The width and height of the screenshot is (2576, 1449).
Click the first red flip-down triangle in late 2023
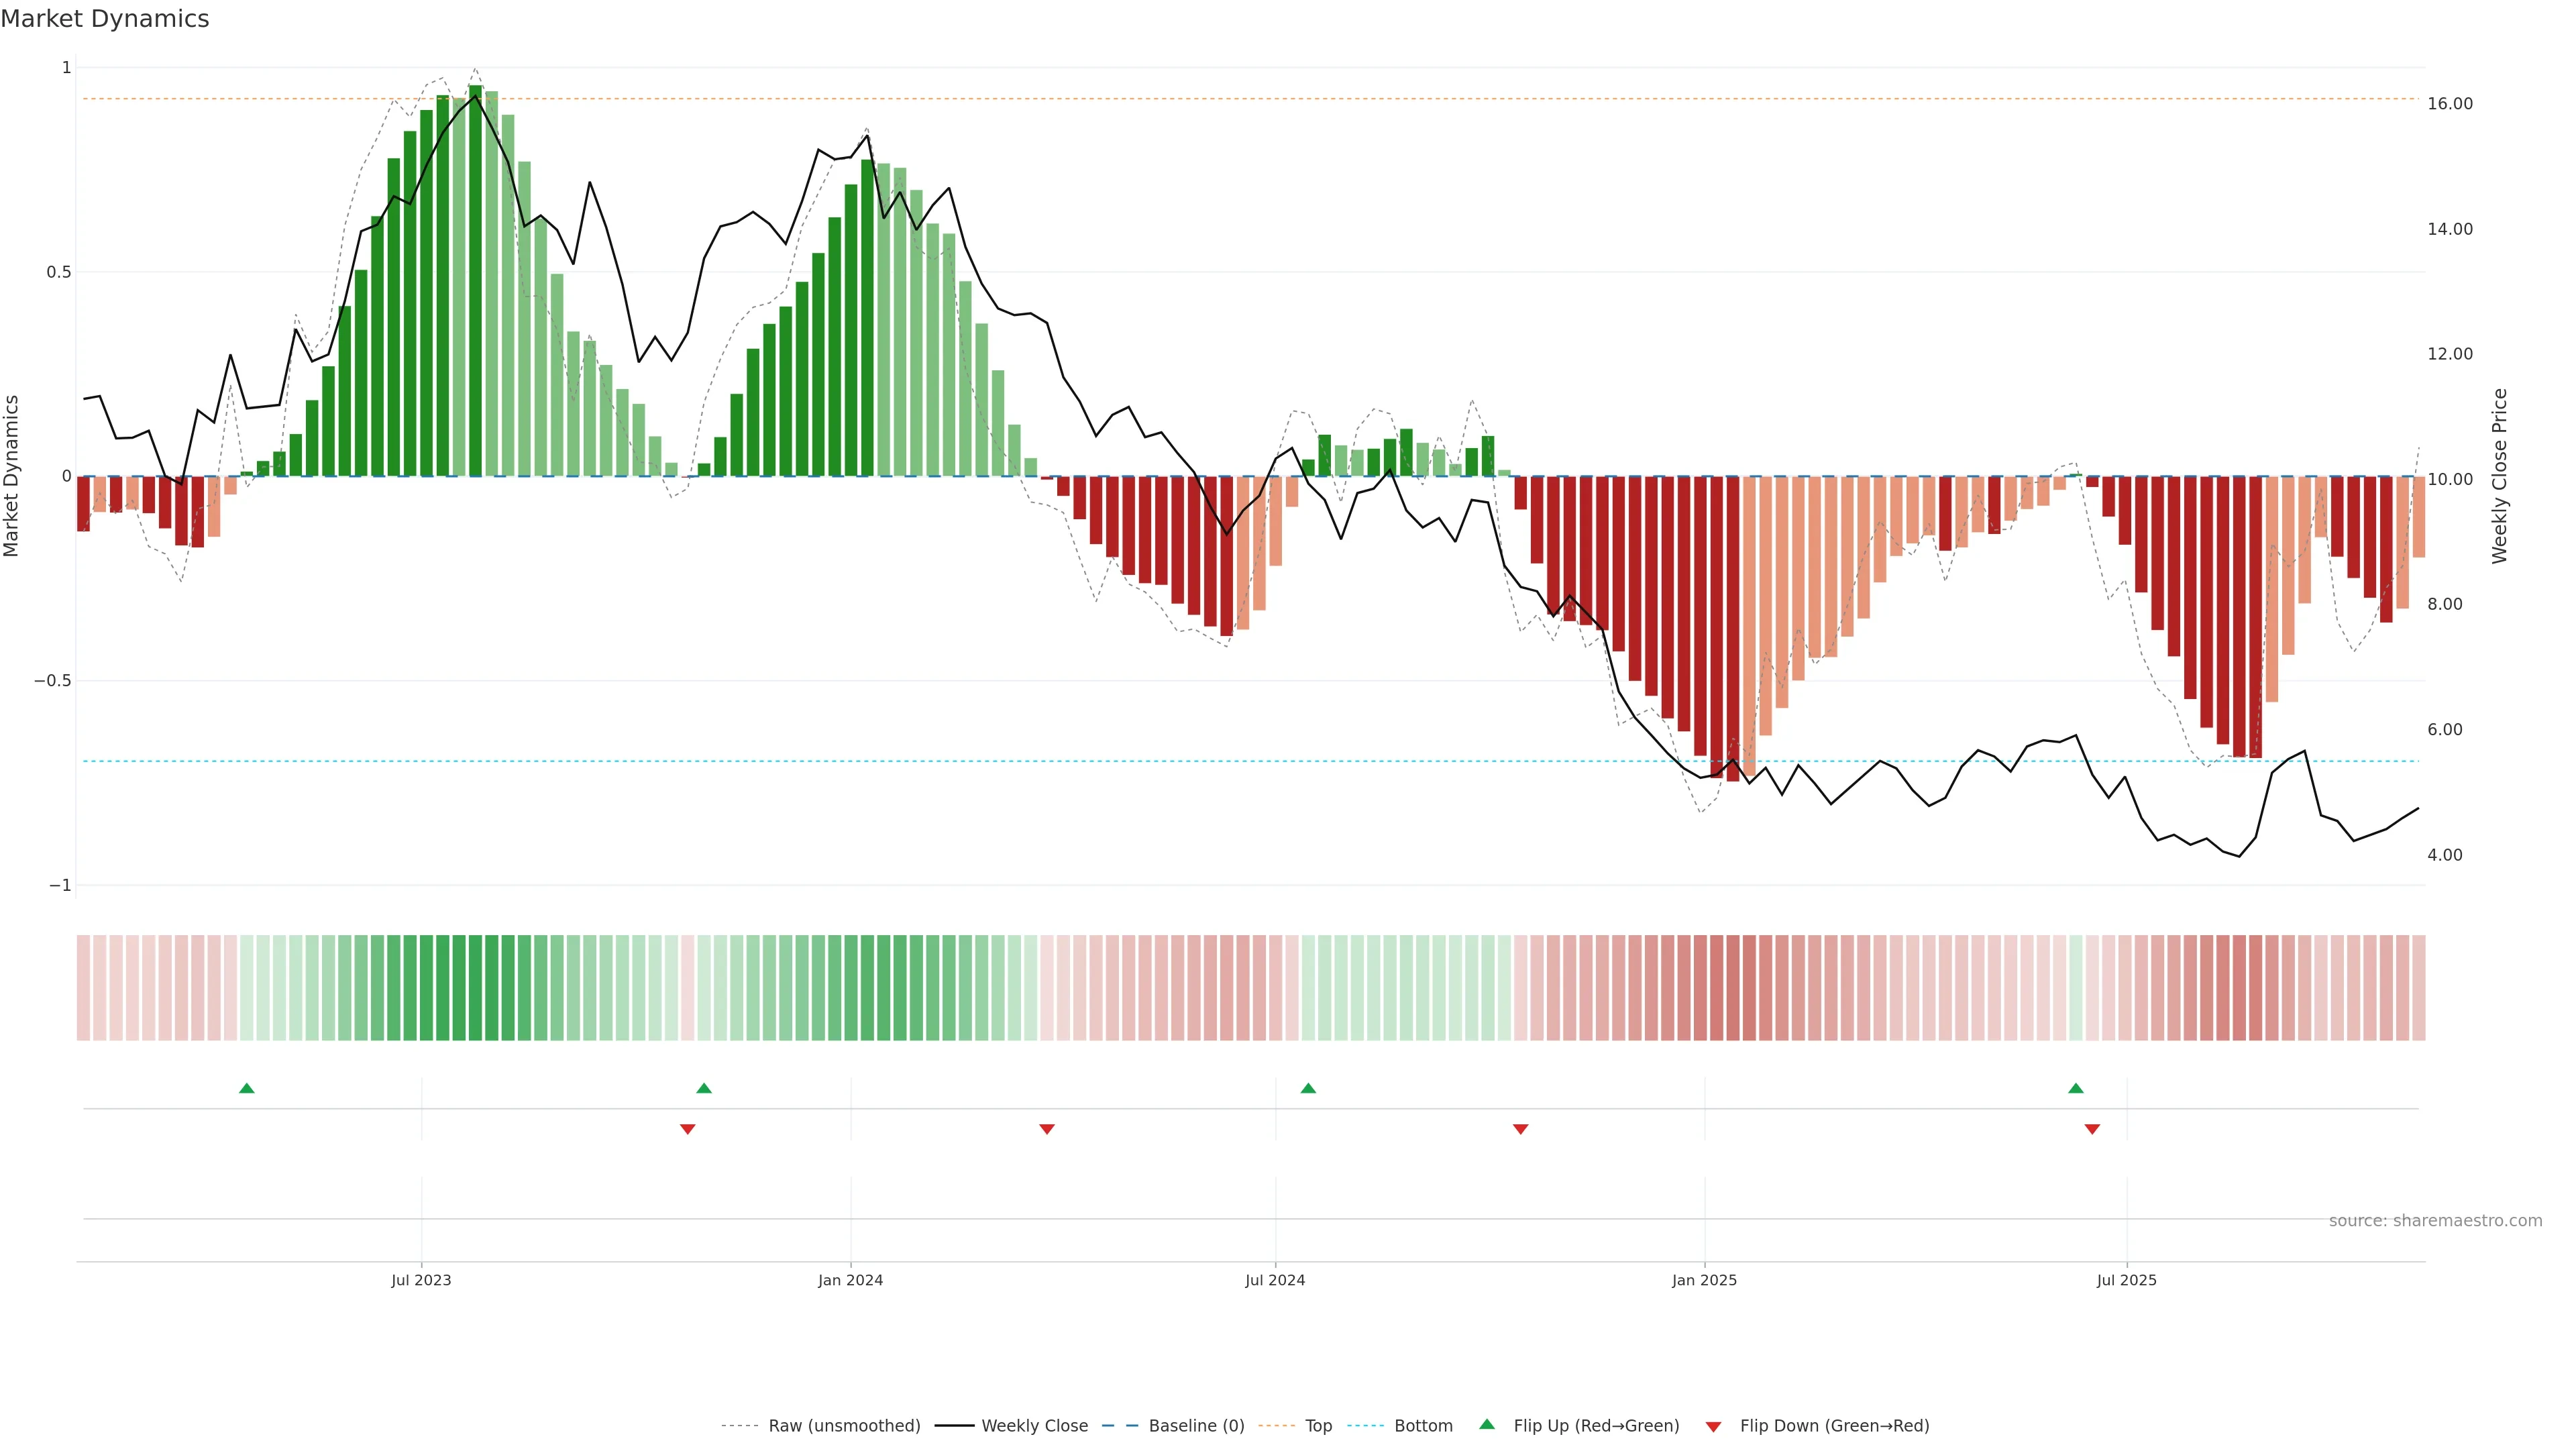click(x=687, y=1129)
